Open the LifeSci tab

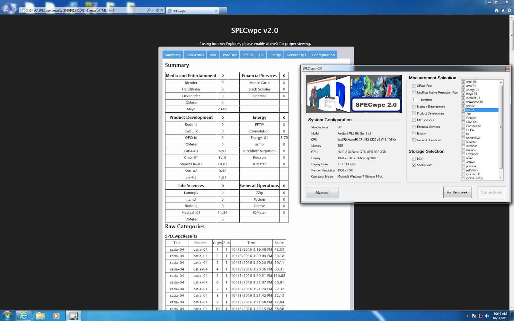pos(248,55)
